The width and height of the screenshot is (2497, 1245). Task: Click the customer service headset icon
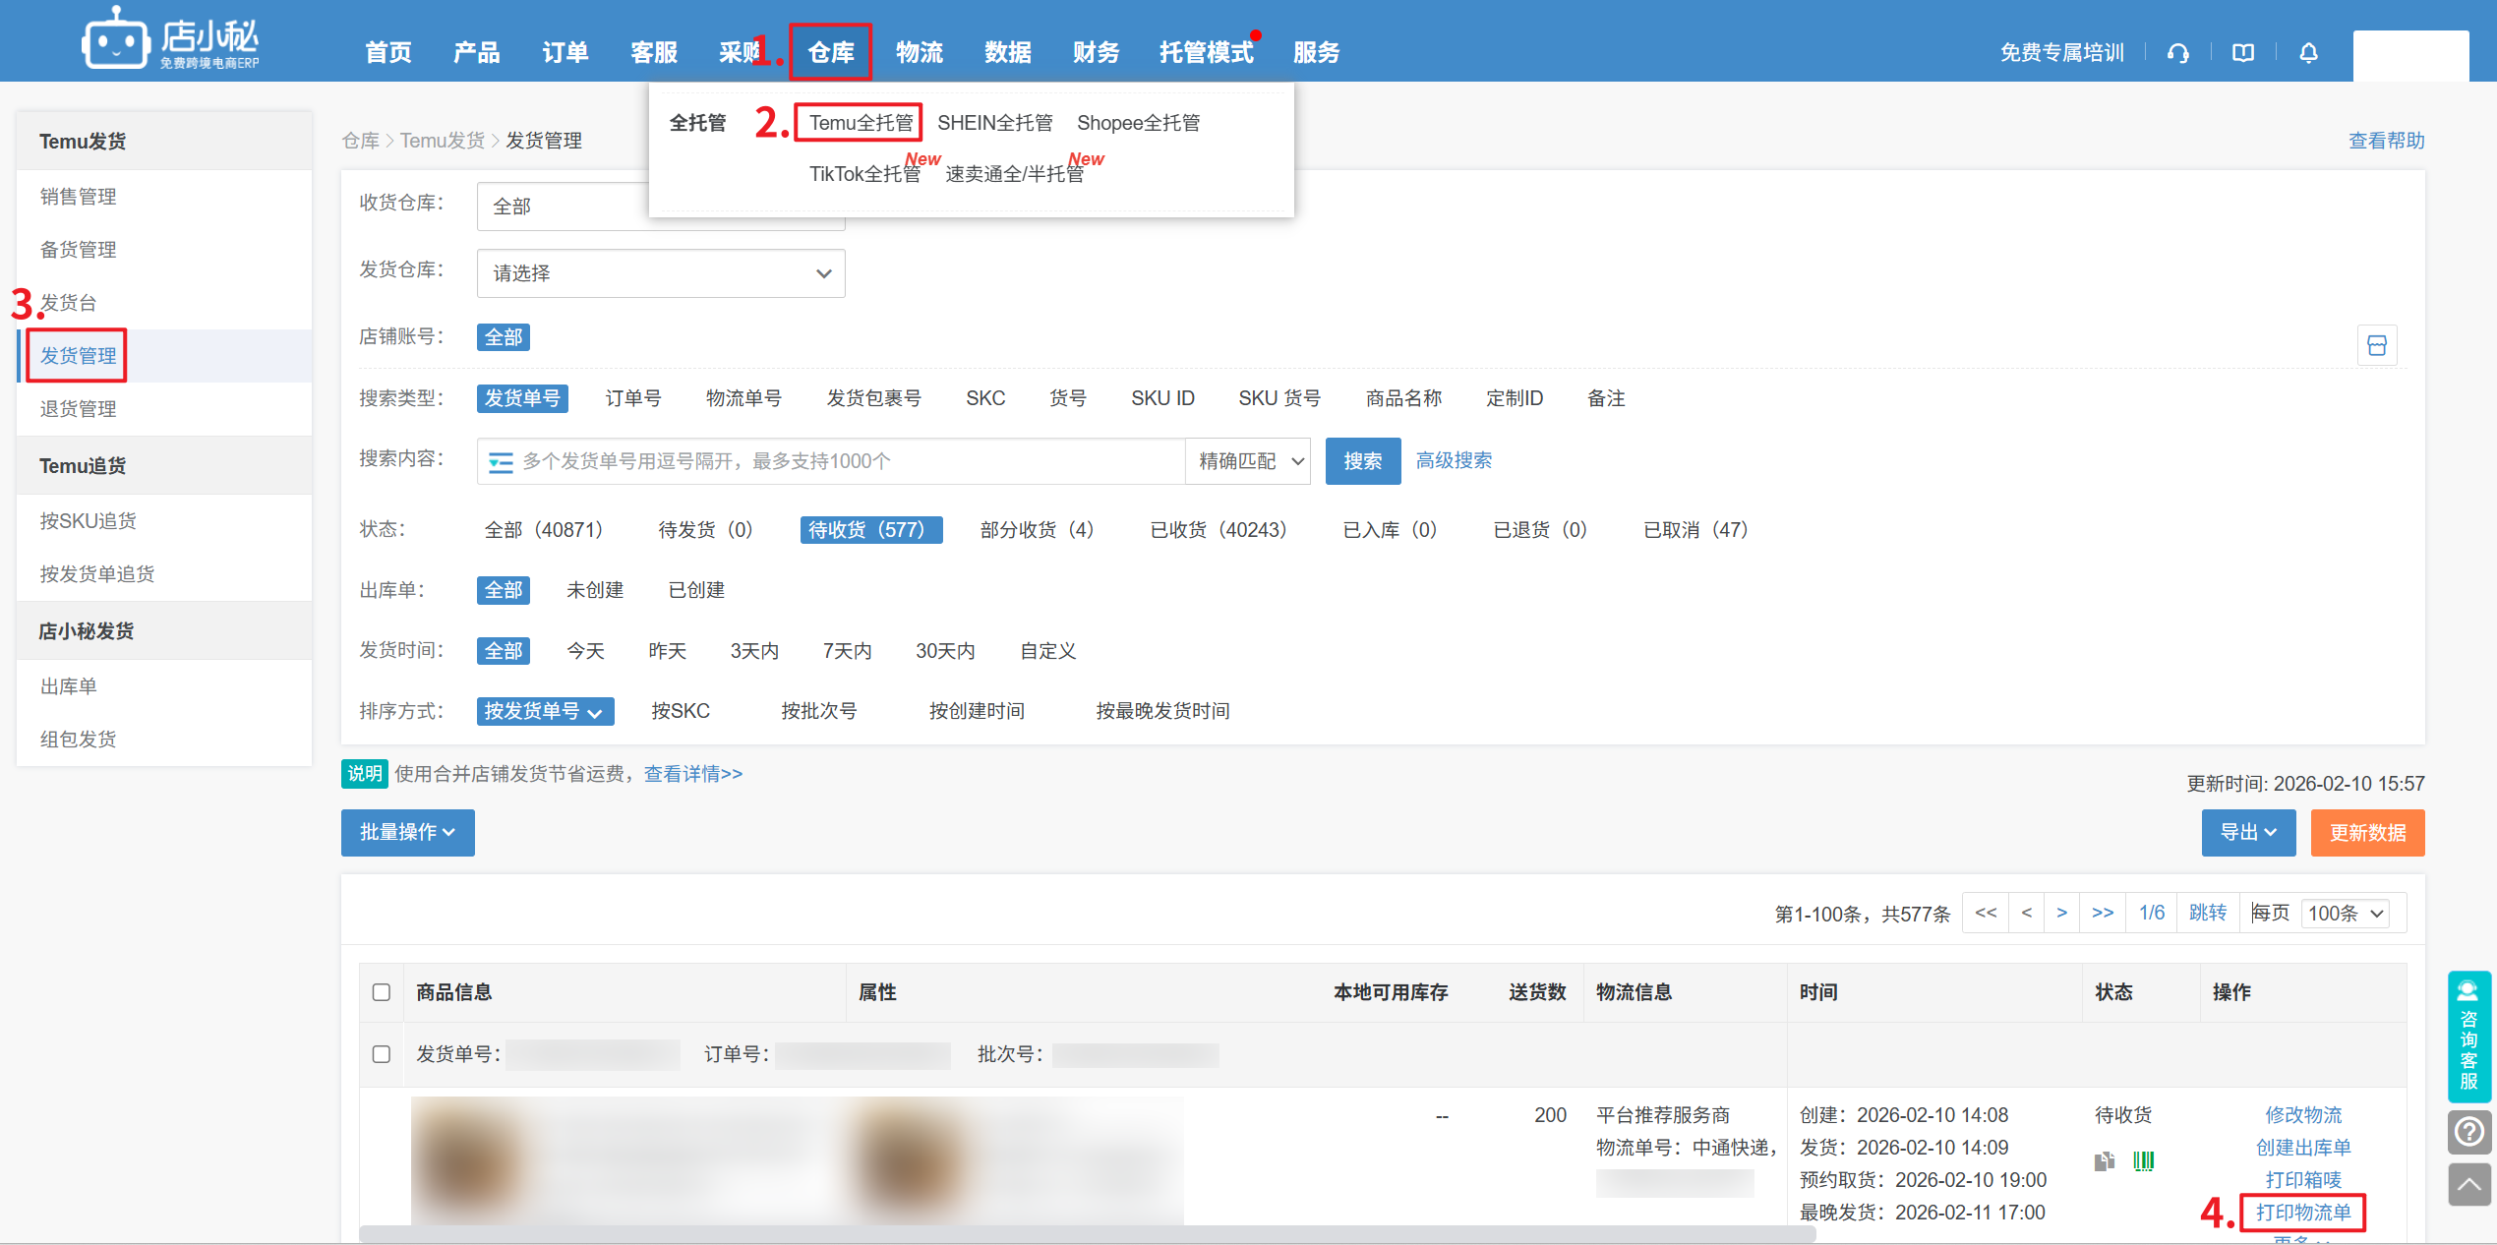tap(2177, 53)
